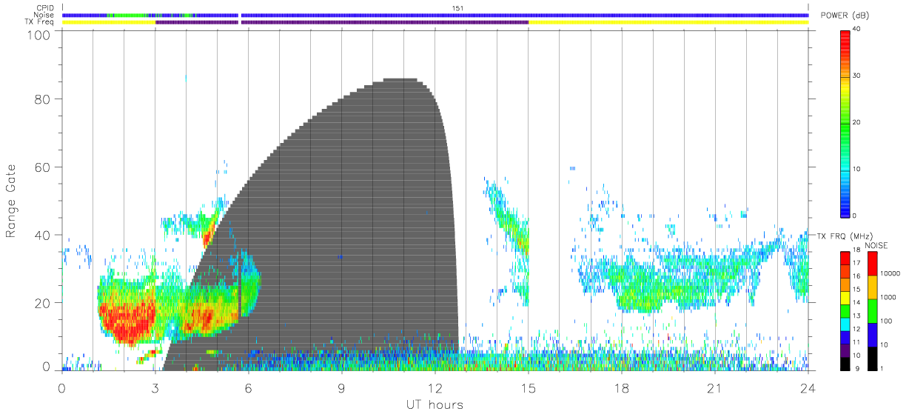Click the '1' label on the NOISE legend

pyautogui.click(x=880, y=368)
